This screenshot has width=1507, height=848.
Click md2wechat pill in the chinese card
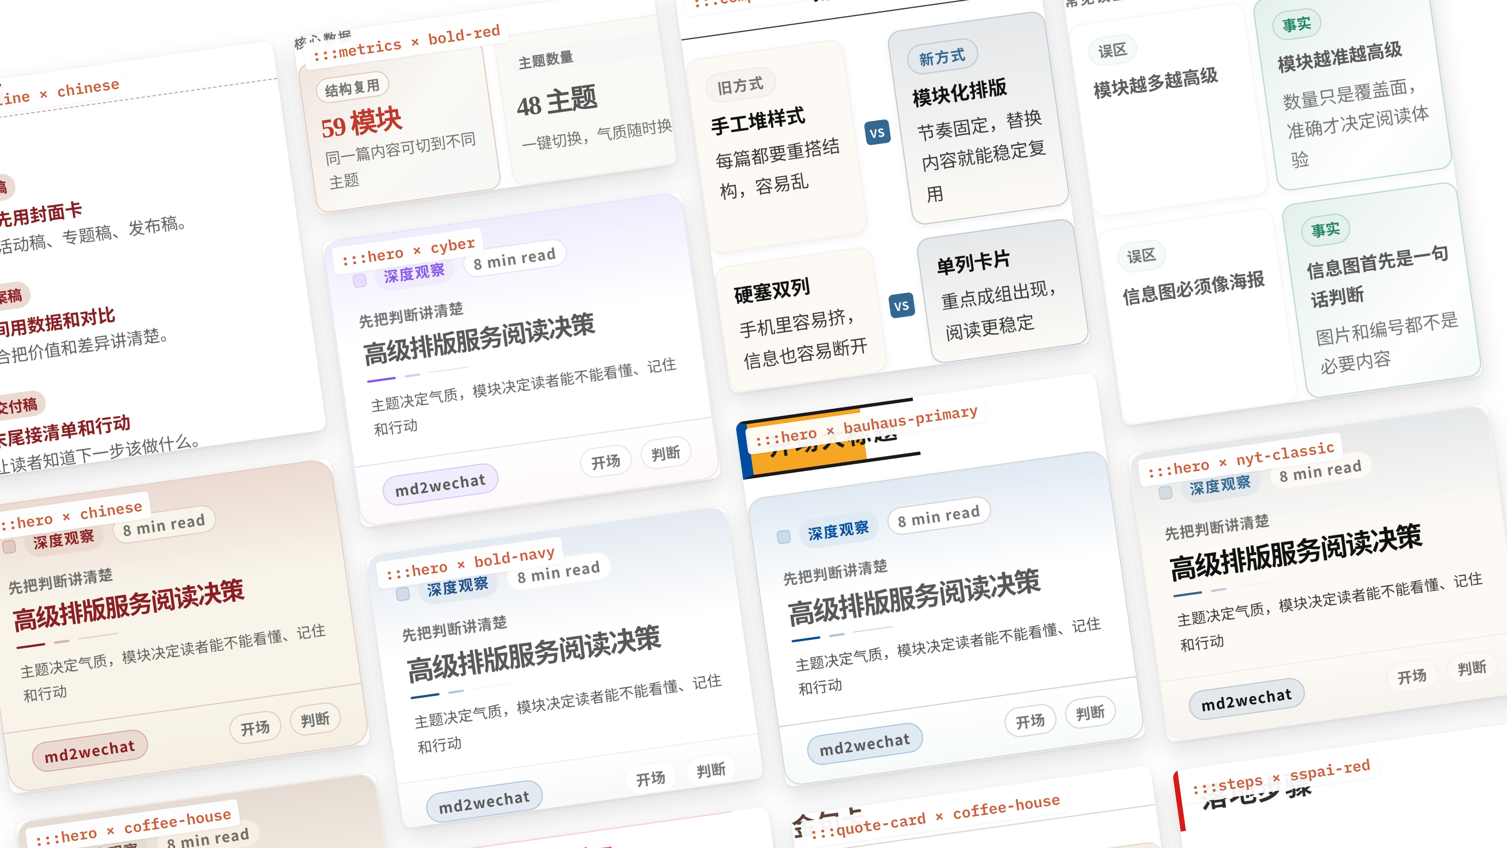(x=89, y=751)
